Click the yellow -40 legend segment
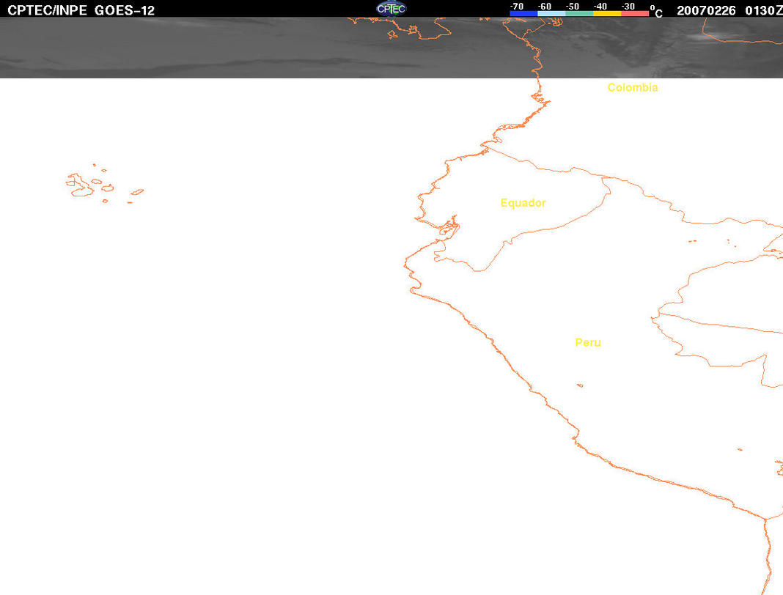The height and width of the screenshot is (595, 783). tap(607, 13)
